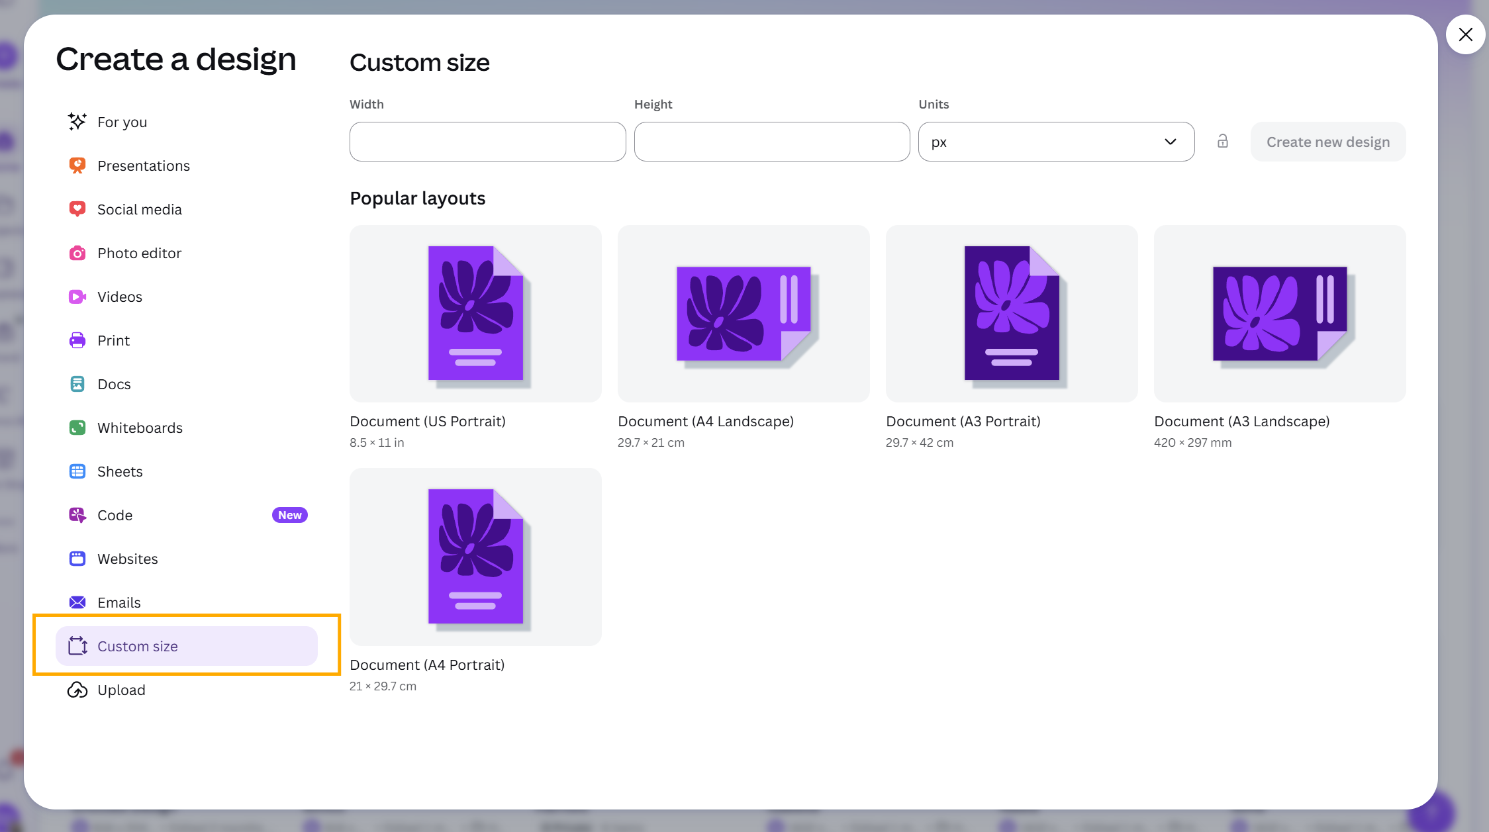Click the Width input field
Screen dimensions: 1489x832
(487, 142)
